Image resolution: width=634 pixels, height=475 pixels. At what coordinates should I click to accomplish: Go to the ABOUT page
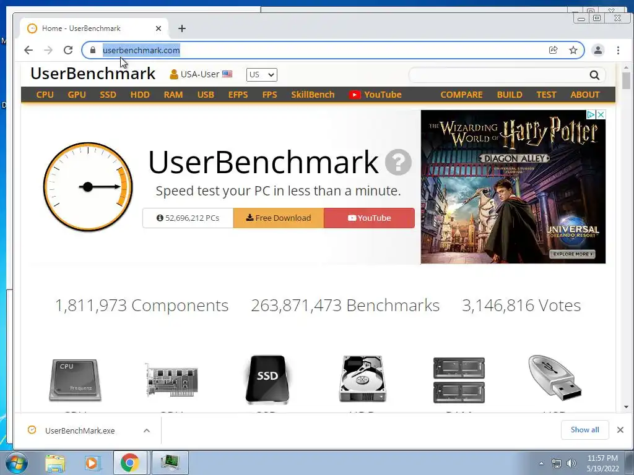(584, 95)
